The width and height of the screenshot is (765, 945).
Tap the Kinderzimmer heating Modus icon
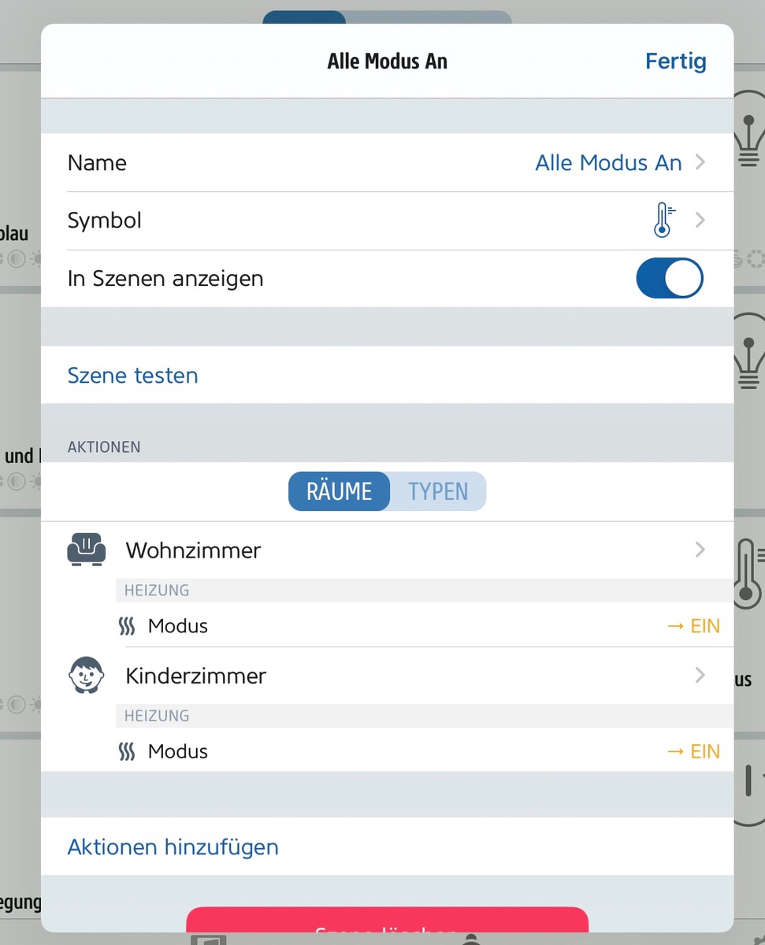click(127, 751)
